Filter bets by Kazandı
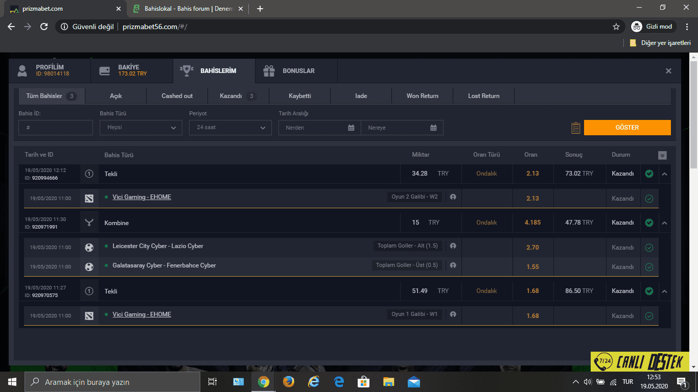 [239, 96]
